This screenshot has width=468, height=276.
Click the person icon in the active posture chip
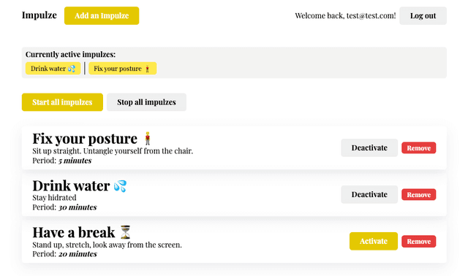click(x=147, y=69)
